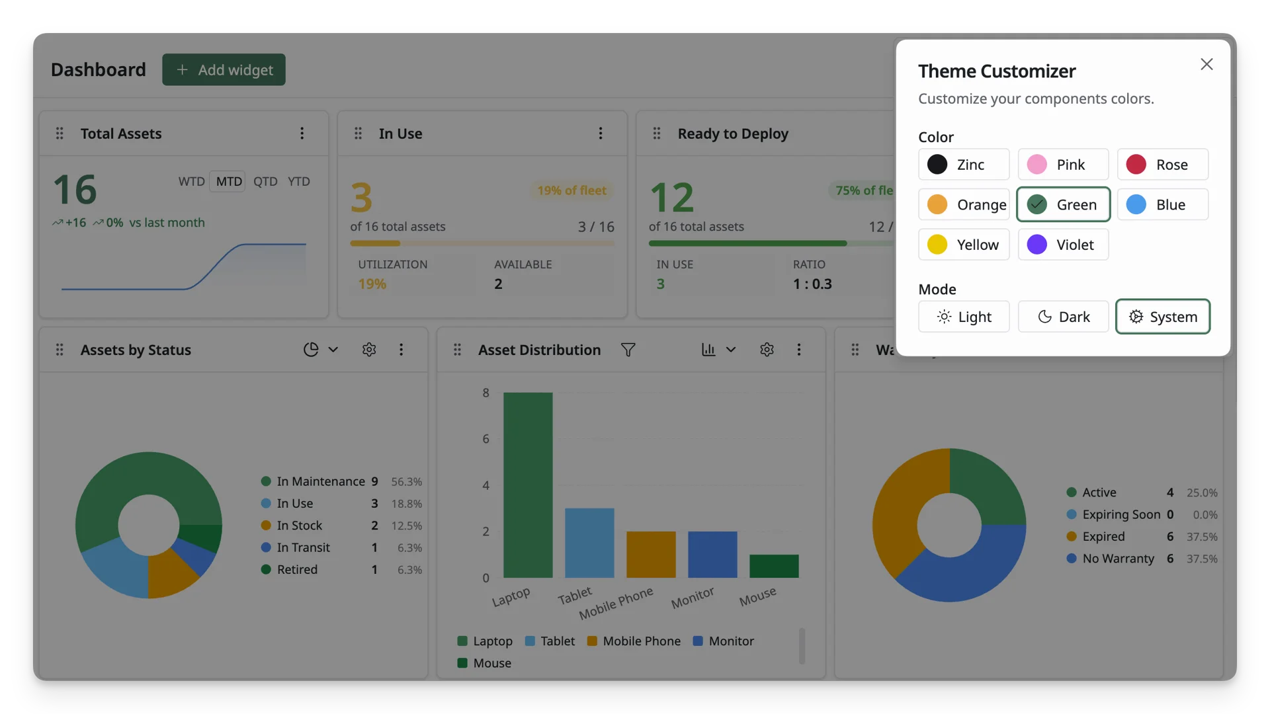Grab the Total Assets drag handle
This screenshot has width=1270, height=714.
point(60,134)
